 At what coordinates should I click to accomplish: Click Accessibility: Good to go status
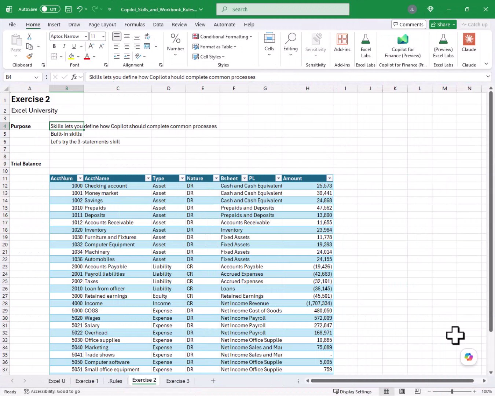coord(52,392)
